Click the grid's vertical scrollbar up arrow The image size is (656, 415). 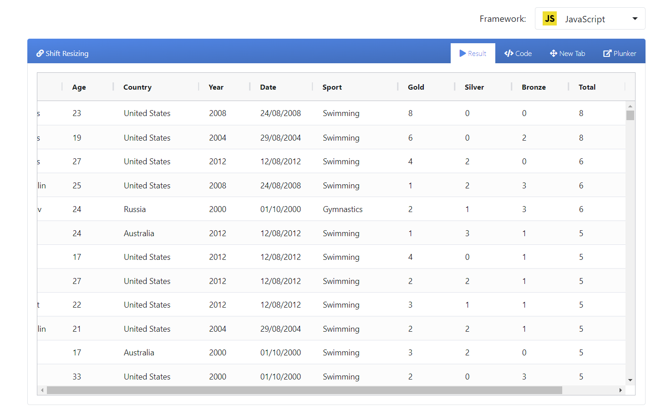pos(630,106)
